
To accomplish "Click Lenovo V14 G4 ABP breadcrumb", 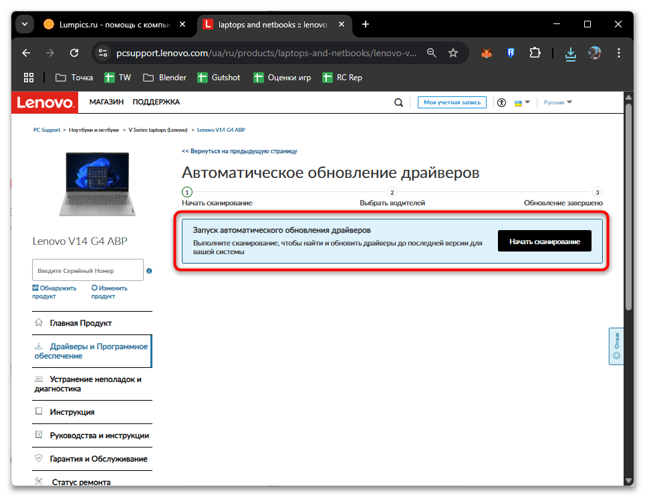I will [221, 130].
